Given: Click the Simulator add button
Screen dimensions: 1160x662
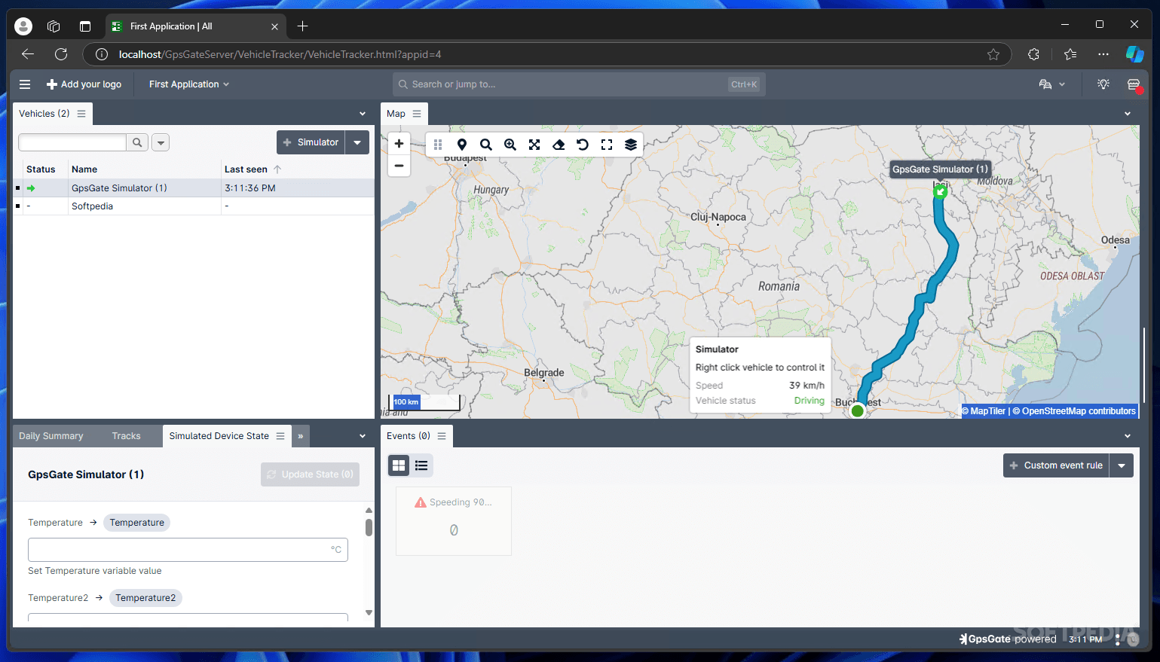Looking at the screenshot, I should tap(311, 142).
